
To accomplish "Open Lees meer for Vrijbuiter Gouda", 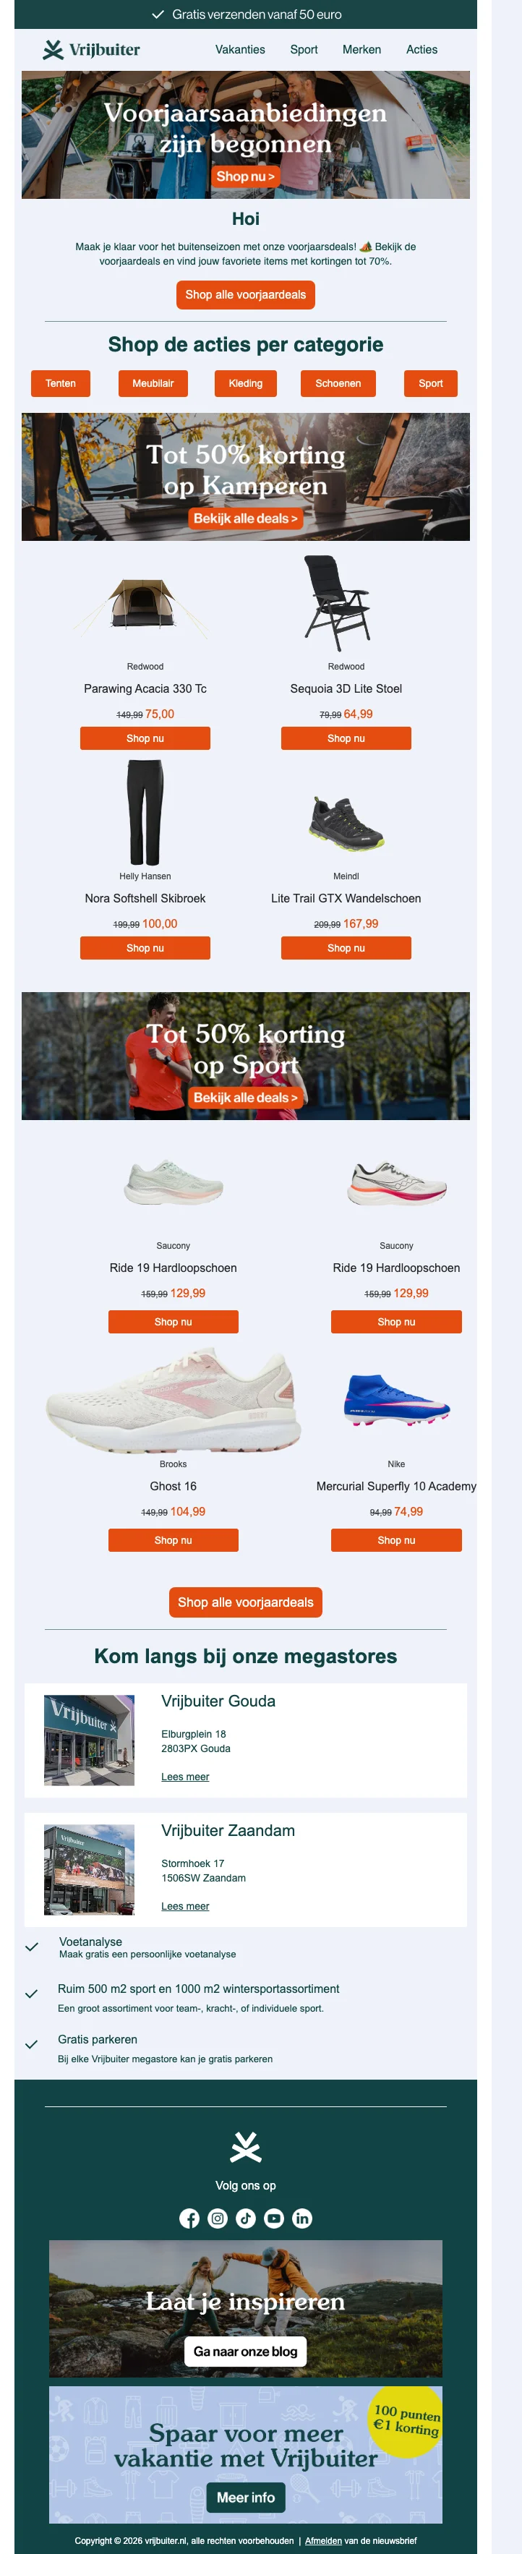I will (185, 1777).
